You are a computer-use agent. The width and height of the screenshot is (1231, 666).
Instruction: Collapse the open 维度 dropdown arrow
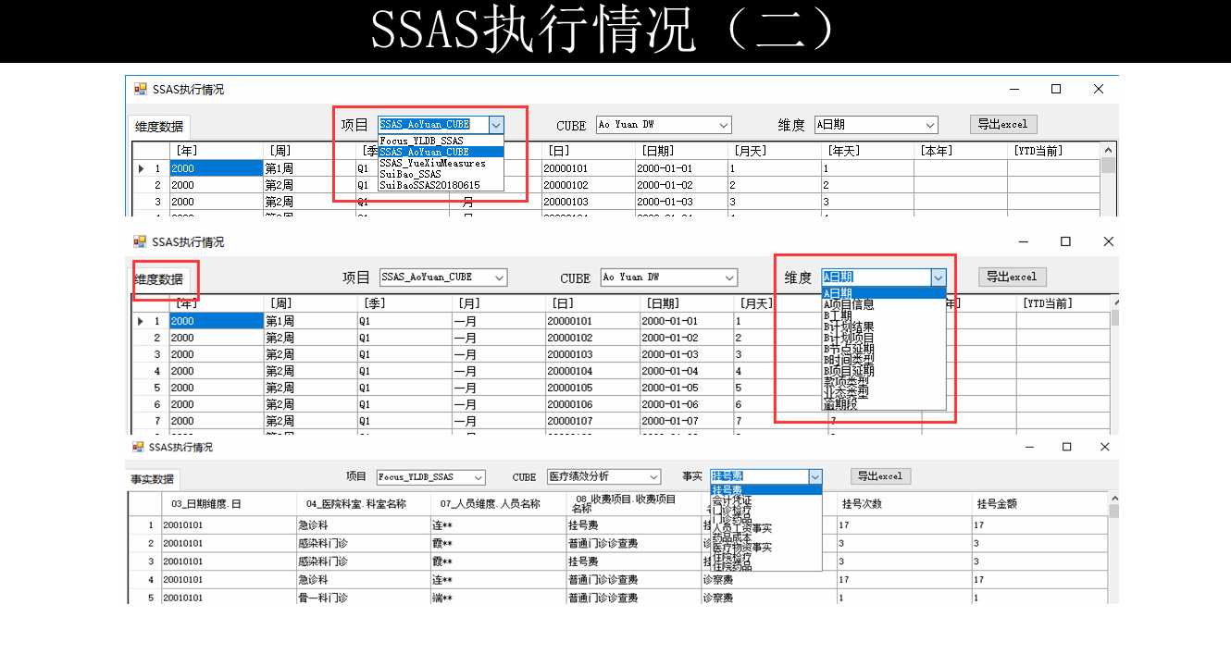[x=939, y=277]
